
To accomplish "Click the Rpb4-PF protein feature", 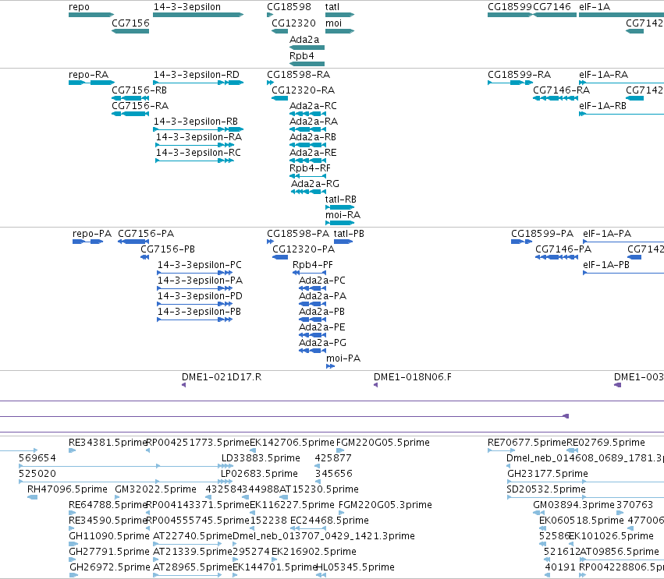I will pyautogui.click(x=309, y=273).
